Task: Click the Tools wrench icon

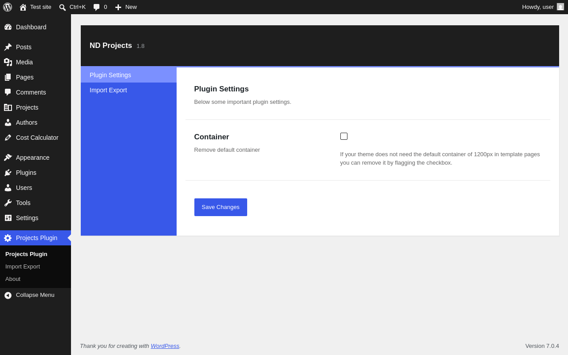Action: click(8, 203)
